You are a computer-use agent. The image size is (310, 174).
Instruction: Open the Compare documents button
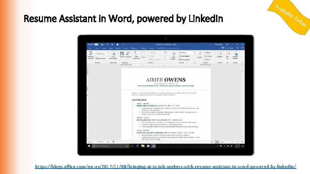pos(220,55)
